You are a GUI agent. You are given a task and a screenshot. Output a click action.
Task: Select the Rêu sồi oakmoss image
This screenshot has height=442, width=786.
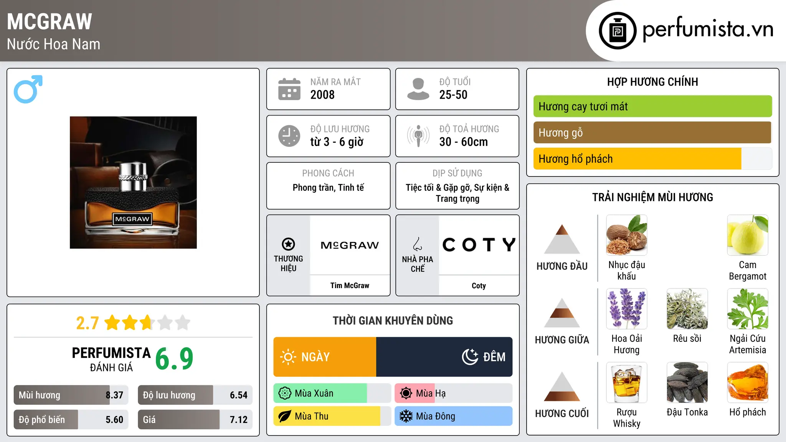[x=687, y=309]
